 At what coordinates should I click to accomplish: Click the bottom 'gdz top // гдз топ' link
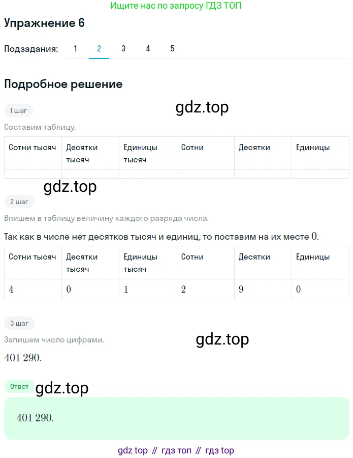pyautogui.click(x=176, y=450)
